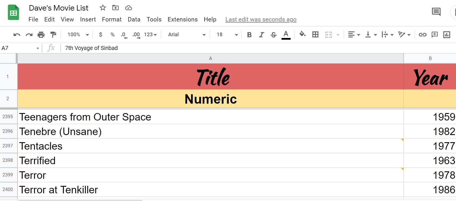Click the Last edit was seconds ago link

261,19
